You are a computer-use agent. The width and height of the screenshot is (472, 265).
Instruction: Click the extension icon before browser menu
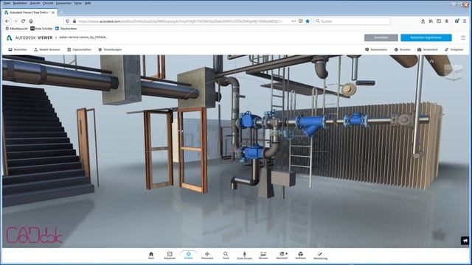(x=457, y=21)
